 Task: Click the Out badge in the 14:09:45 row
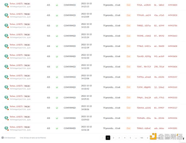tap(129, 97)
